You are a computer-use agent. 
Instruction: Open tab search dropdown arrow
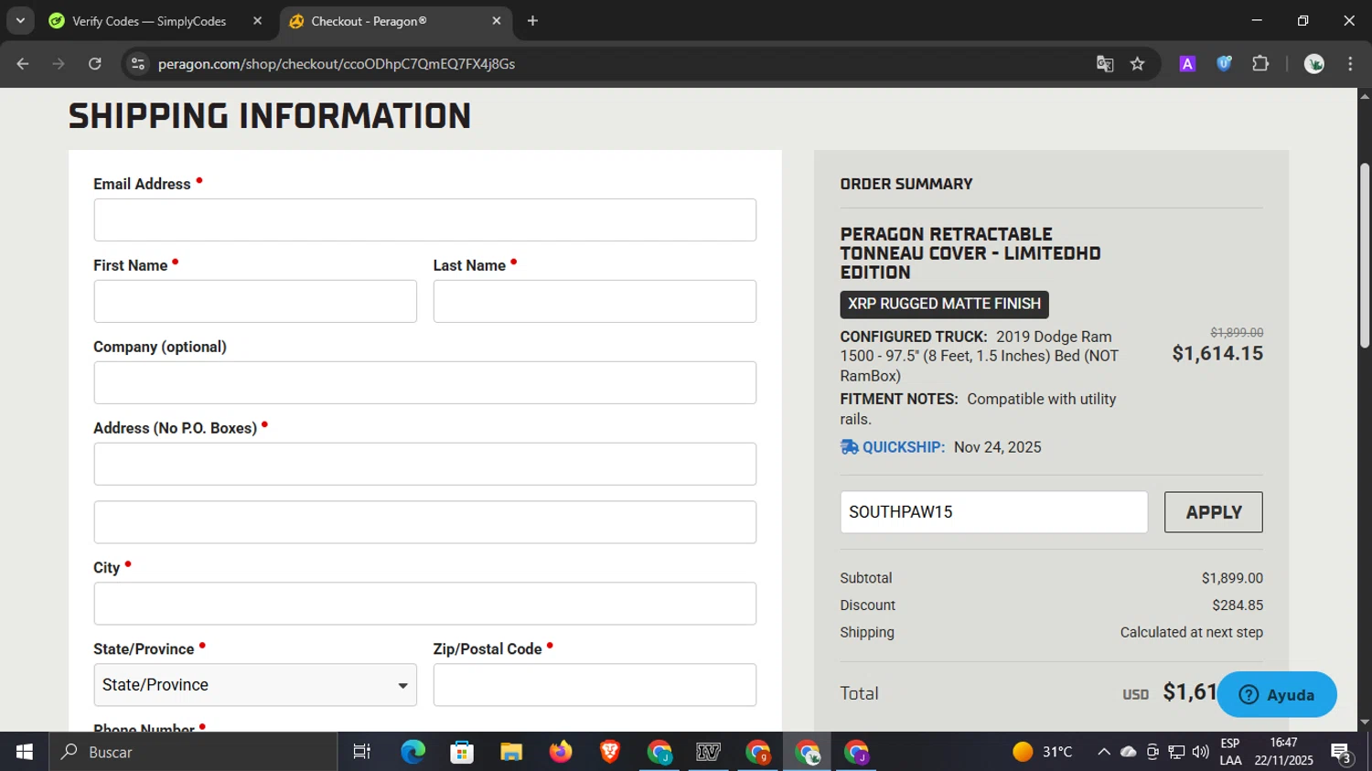tap(20, 21)
